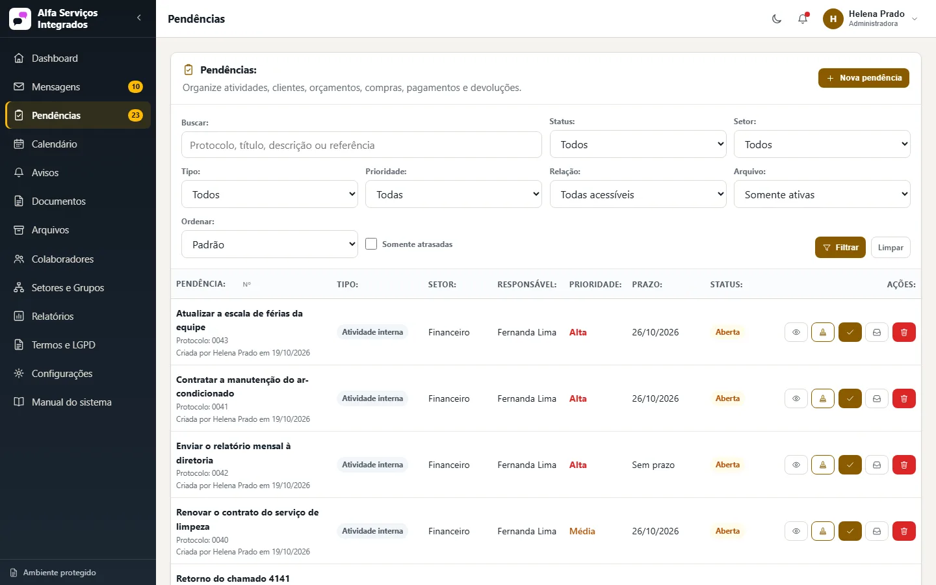
Task: Open Manual do sistema link
Action: [78, 402]
